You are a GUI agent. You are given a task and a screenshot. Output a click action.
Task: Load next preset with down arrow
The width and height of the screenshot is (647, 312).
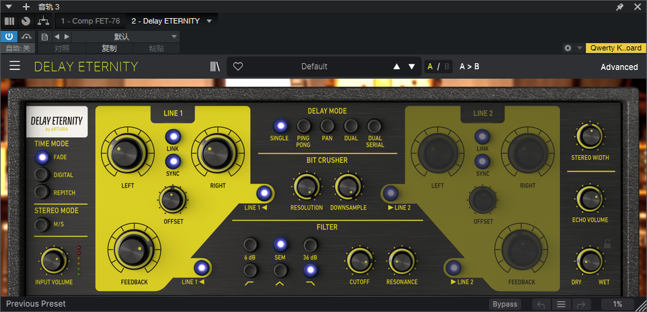click(412, 67)
